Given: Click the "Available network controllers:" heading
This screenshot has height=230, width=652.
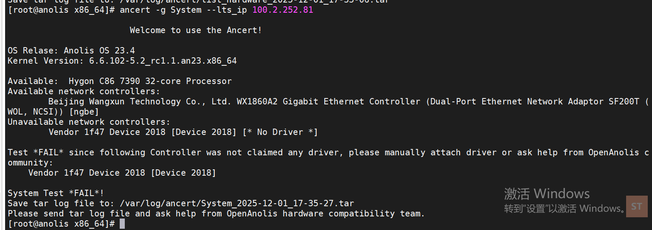Looking at the screenshot, I should 84,91.
